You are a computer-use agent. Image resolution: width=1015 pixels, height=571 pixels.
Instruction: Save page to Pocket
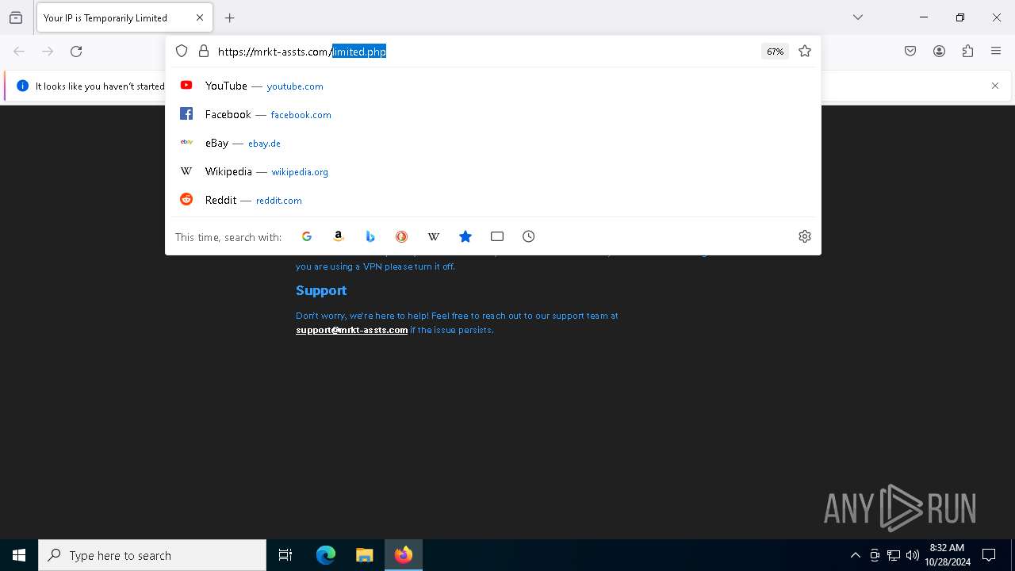coord(910,52)
